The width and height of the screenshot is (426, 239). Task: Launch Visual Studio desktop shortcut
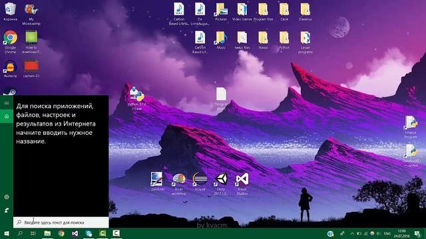pos(242,183)
